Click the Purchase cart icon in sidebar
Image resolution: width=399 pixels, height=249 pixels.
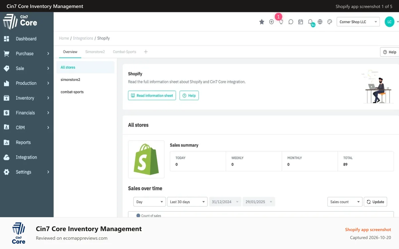click(x=6, y=53)
